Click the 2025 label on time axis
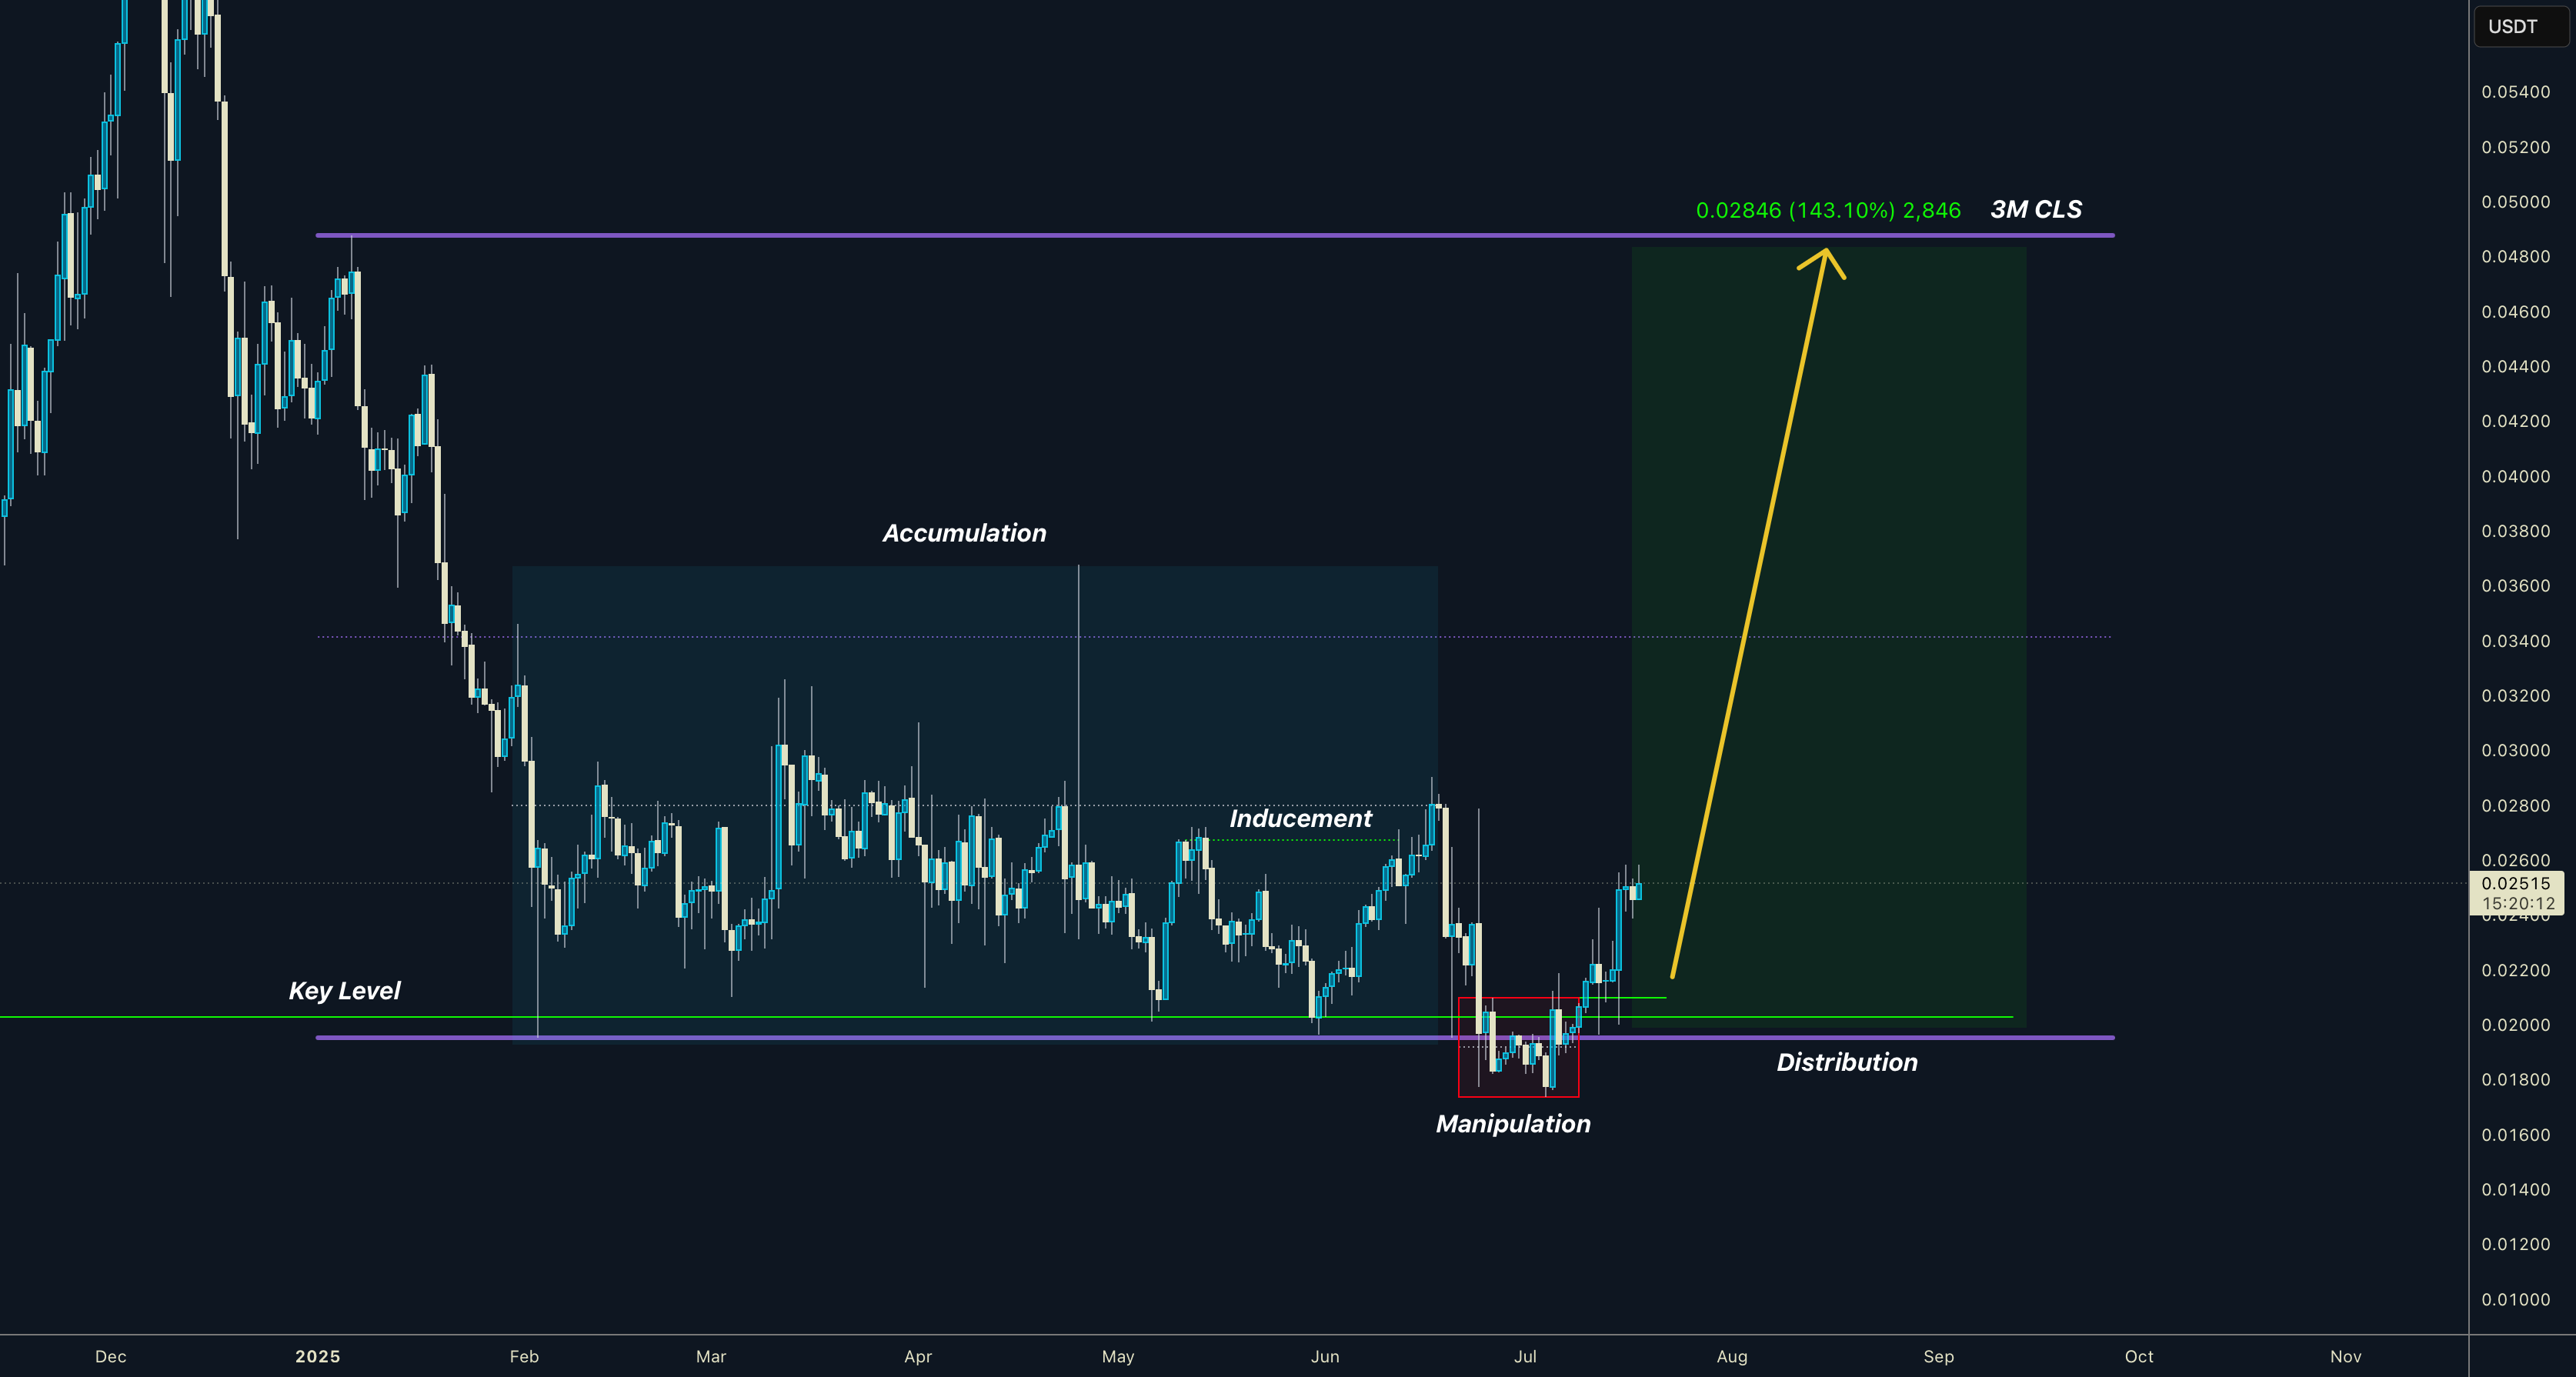This screenshot has width=2576, height=1377. coord(317,1356)
